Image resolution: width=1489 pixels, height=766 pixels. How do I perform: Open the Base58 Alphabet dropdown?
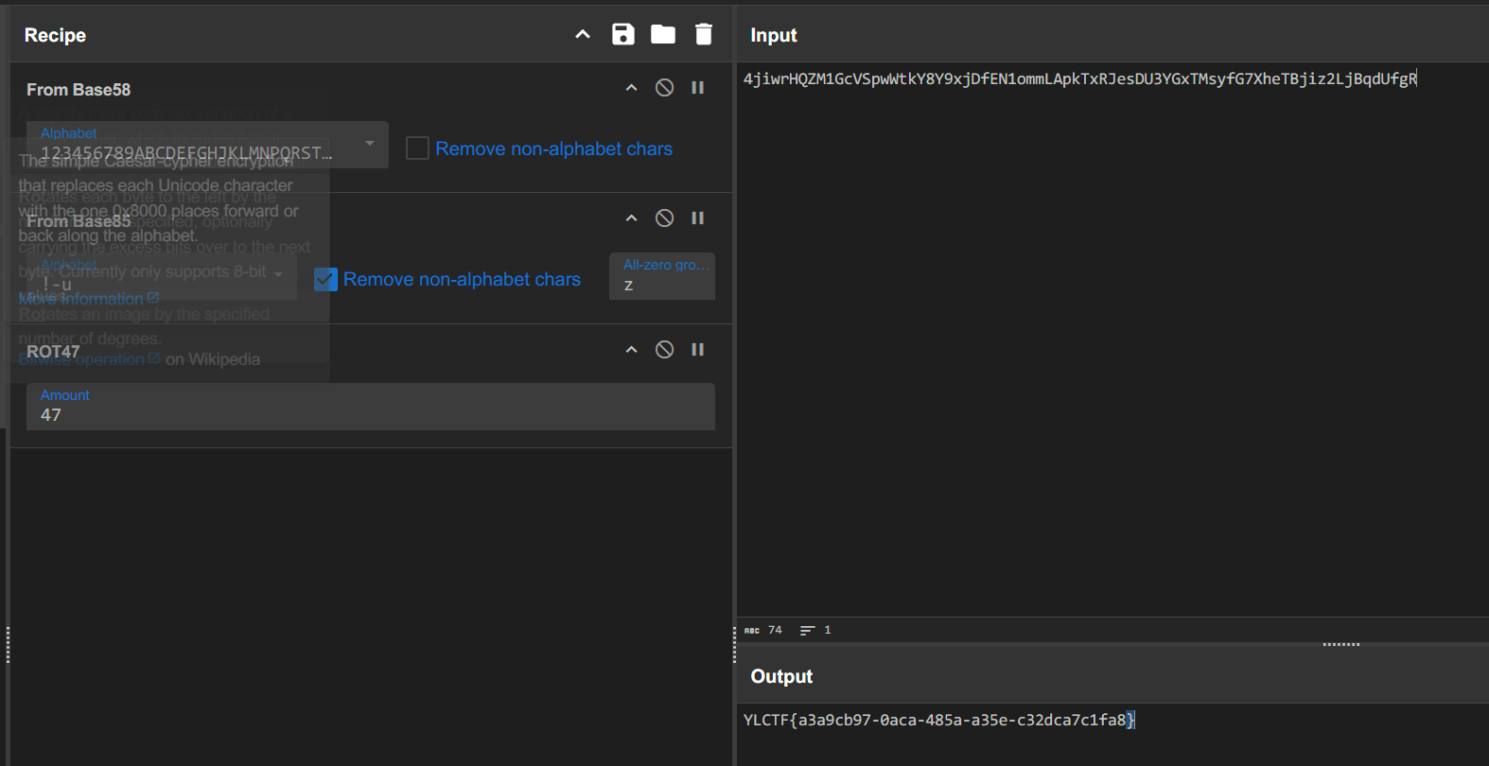click(369, 144)
